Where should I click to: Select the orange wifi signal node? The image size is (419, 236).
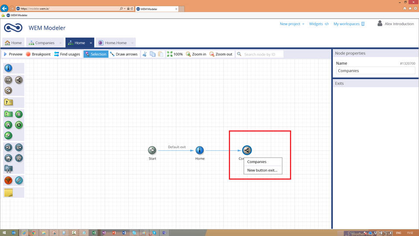(x=8, y=180)
